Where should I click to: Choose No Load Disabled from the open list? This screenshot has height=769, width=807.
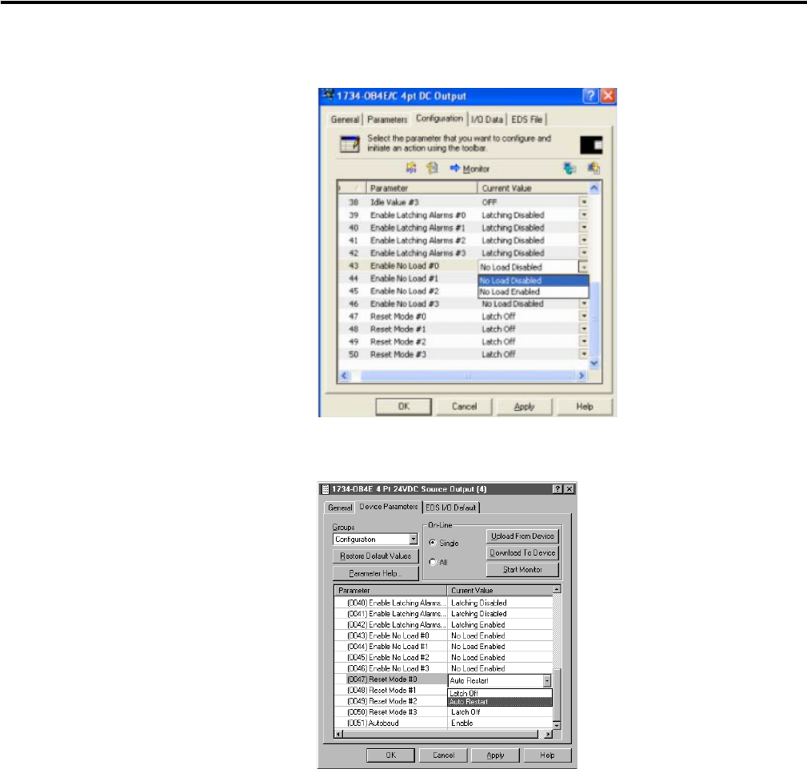click(533, 281)
